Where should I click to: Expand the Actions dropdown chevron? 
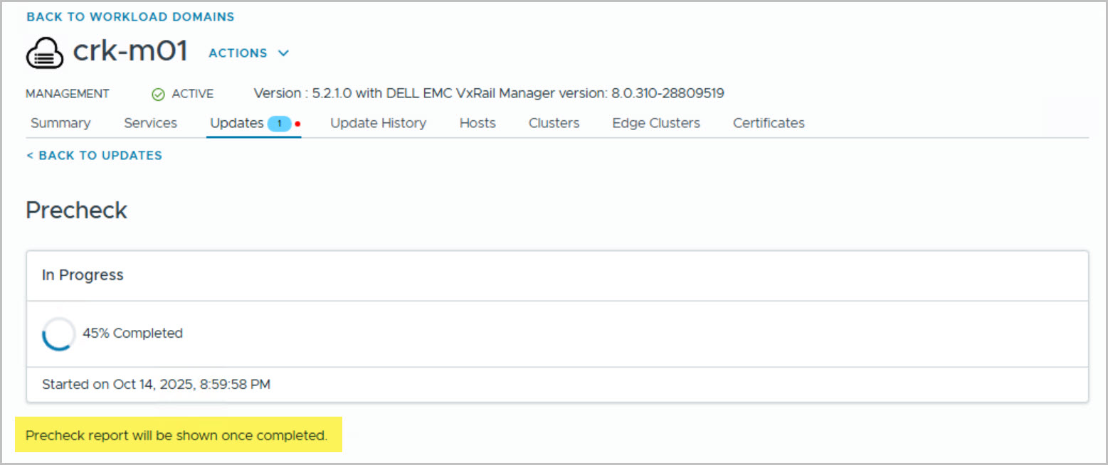(x=284, y=53)
